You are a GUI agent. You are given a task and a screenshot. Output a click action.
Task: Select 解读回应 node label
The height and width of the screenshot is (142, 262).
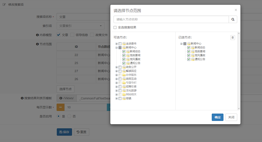(131, 71)
